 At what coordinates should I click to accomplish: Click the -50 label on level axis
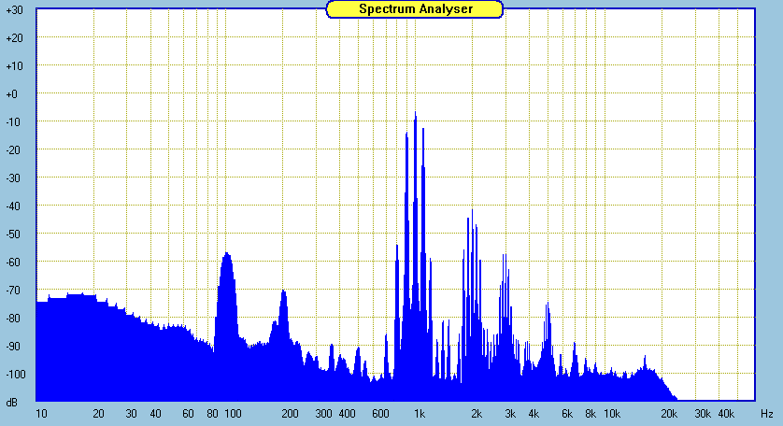point(14,234)
